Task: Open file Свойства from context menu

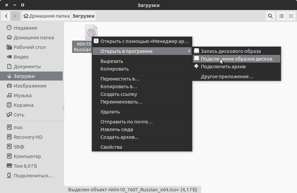Action: pyautogui.click(x=111, y=147)
